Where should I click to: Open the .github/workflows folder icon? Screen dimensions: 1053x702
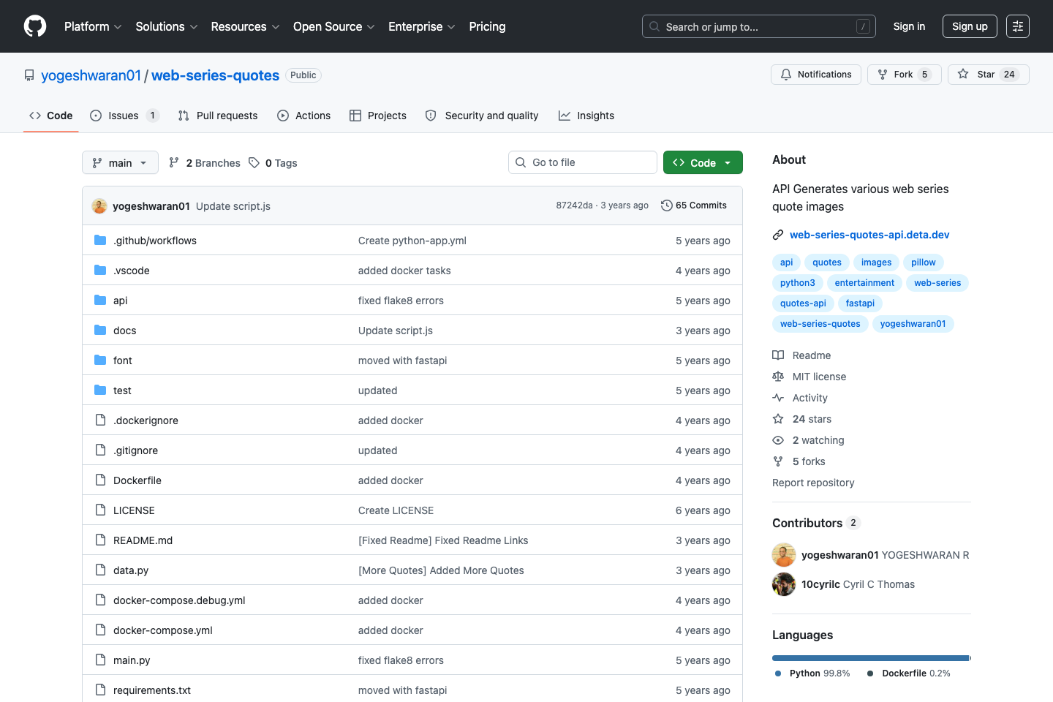click(100, 241)
